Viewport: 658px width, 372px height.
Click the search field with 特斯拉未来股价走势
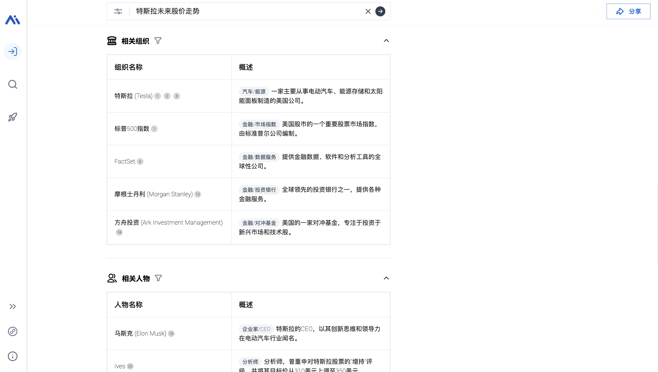tap(248, 11)
